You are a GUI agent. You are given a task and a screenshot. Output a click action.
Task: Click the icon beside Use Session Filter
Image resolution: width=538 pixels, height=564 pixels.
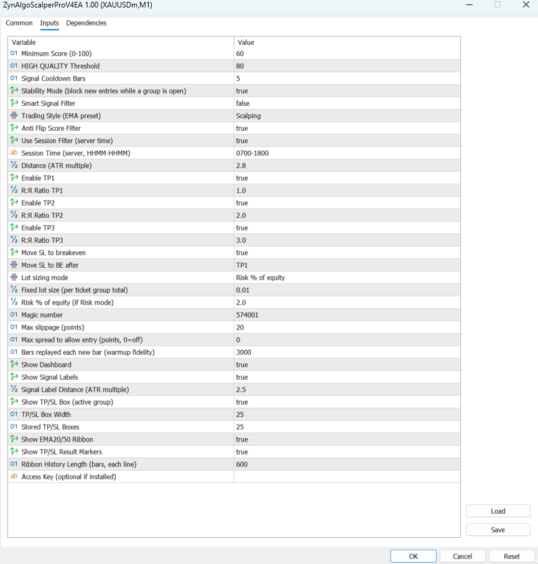[14, 140]
